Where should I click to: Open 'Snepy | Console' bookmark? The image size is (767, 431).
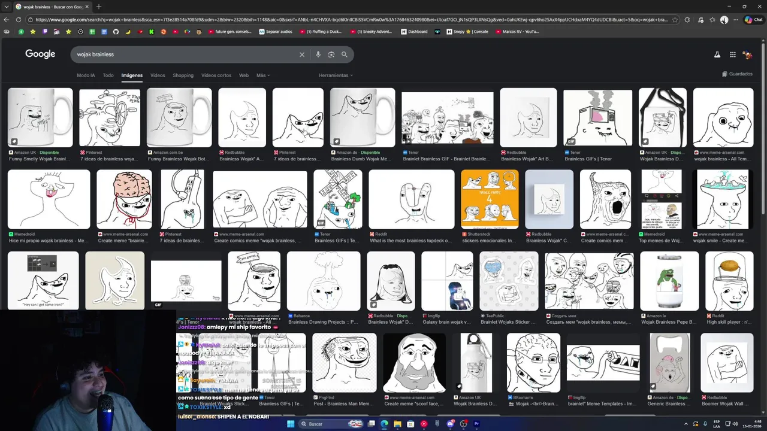[467, 32]
